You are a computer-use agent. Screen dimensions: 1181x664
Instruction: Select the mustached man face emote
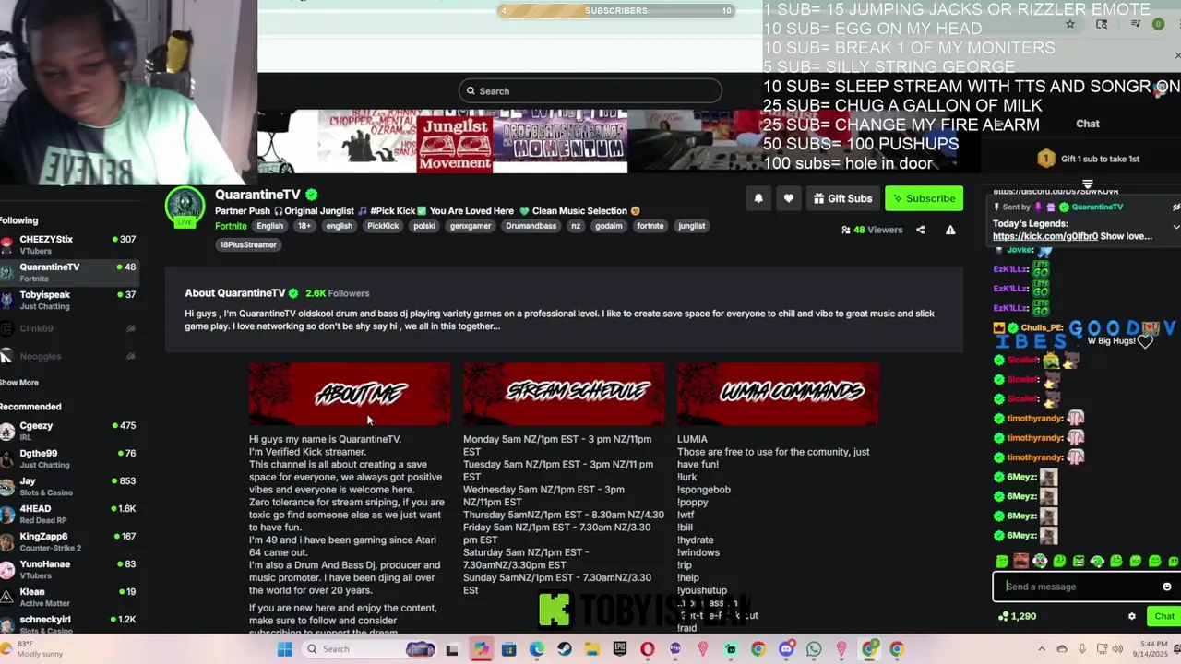1020,561
